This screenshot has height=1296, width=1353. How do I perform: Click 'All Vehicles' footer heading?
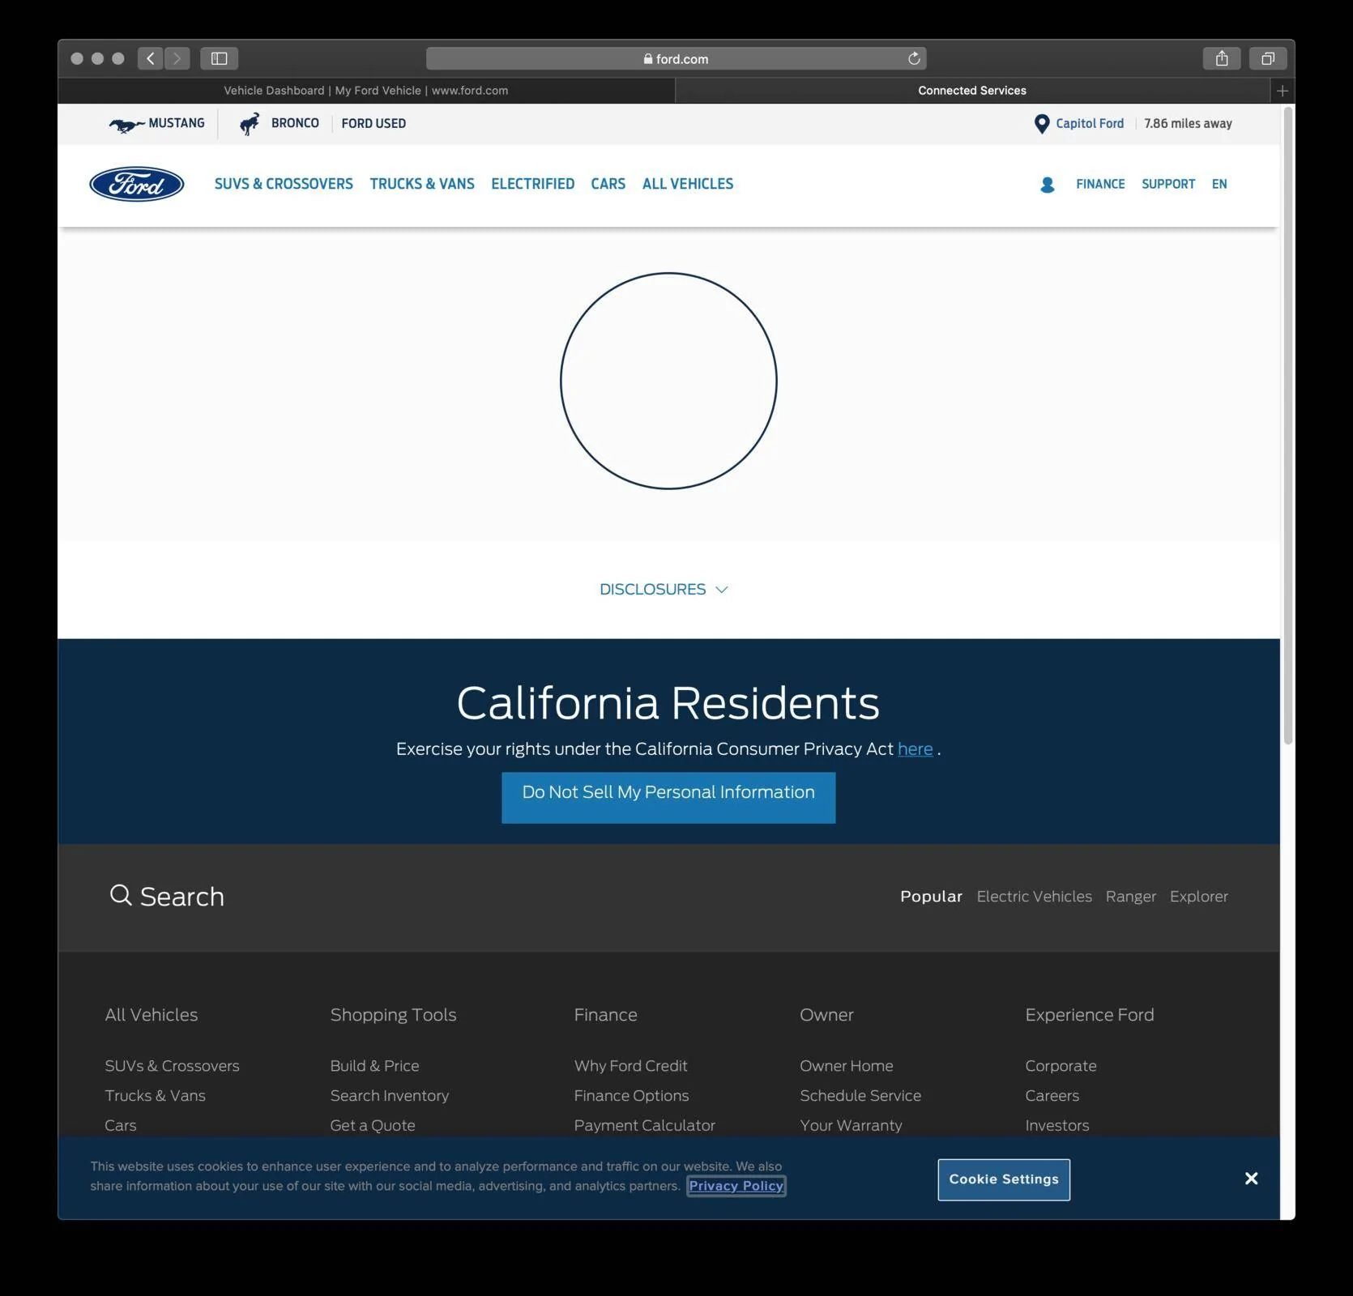[x=152, y=1015]
